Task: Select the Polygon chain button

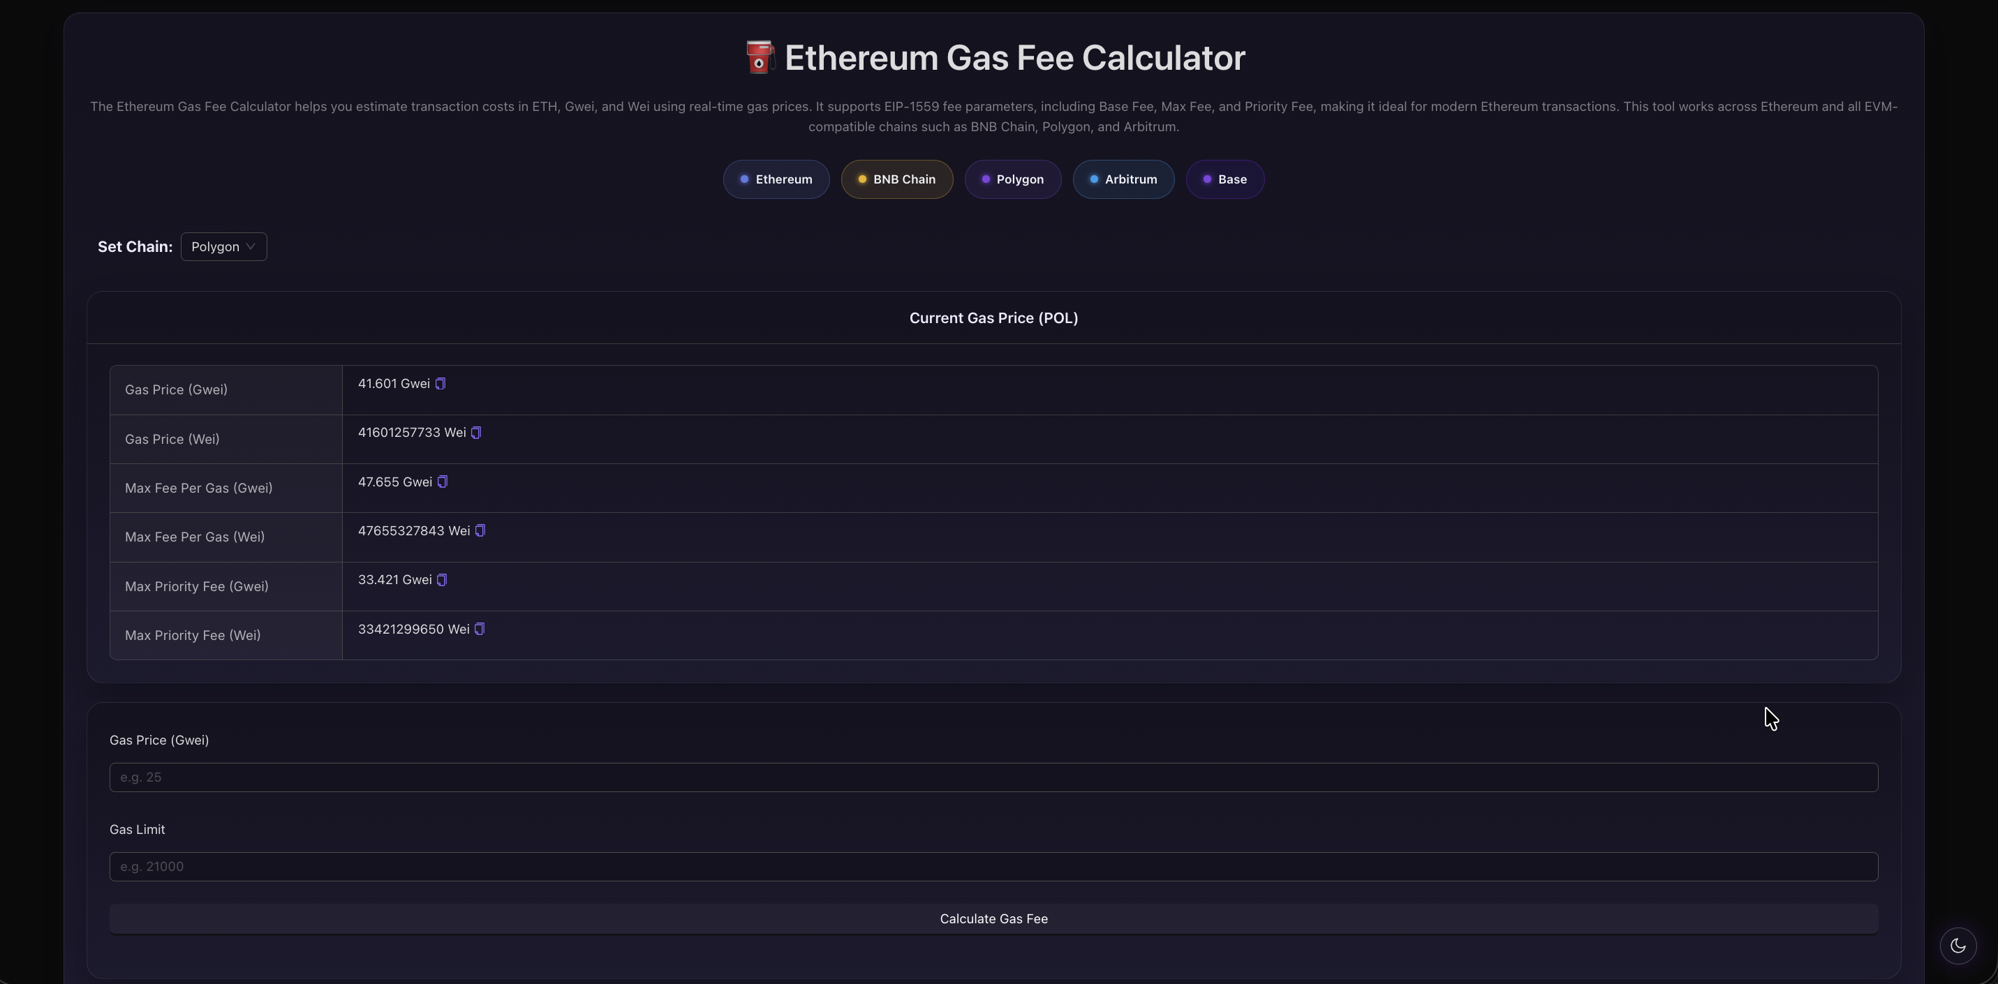Action: (1012, 179)
